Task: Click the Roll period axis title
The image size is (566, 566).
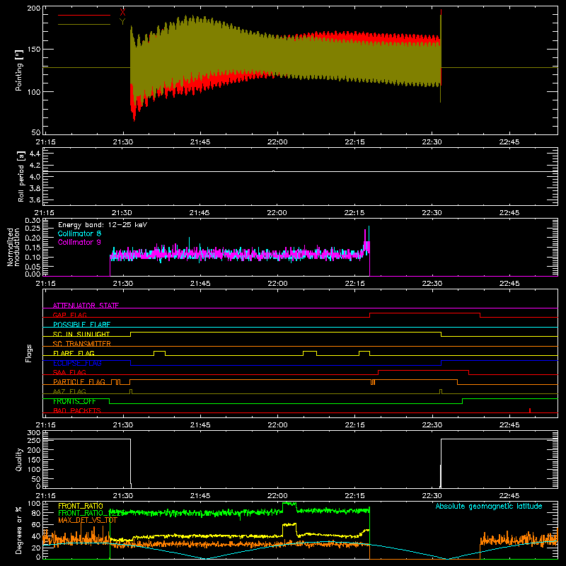Action: point(21,176)
